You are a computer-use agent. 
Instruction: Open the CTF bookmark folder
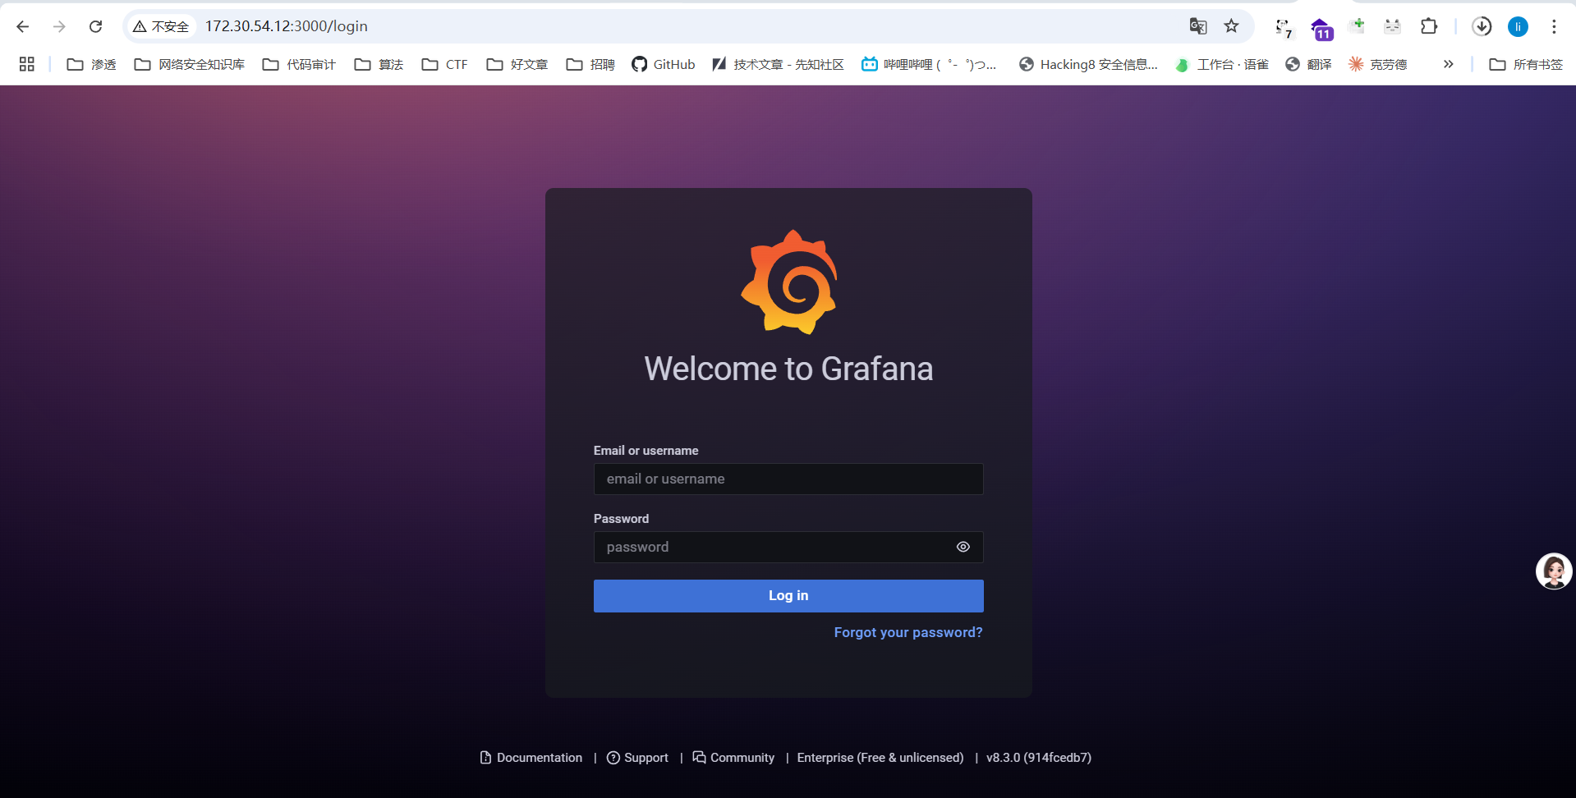445,64
